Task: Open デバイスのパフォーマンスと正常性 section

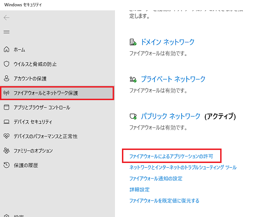Action: 46,136
